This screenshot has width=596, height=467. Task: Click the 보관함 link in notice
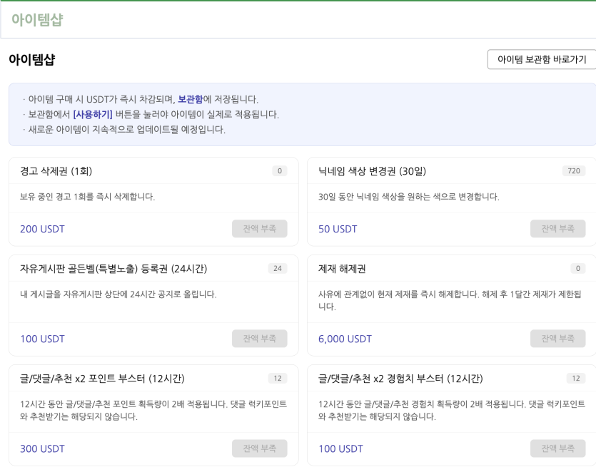coord(191,99)
